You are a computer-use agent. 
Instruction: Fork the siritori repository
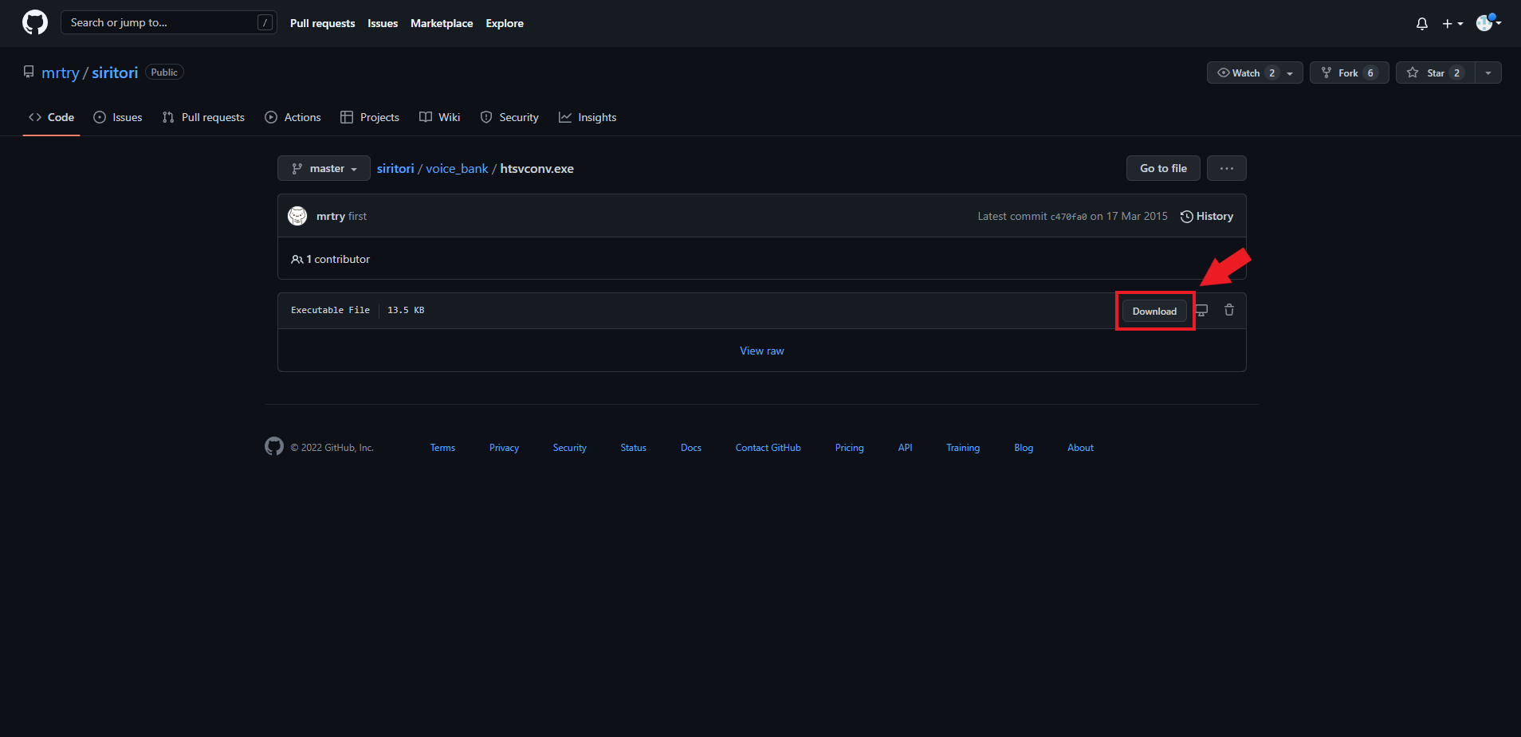pyautogui.click(x=1349, y=73)
